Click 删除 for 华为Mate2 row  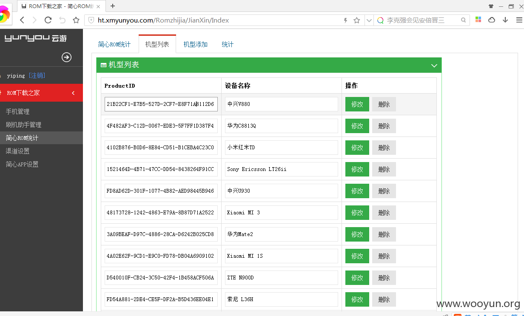click(x=384, y=234)
